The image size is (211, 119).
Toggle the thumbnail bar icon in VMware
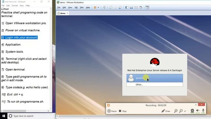pos(132,8)
